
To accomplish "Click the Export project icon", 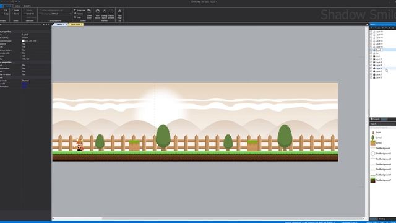I will 111,11.
